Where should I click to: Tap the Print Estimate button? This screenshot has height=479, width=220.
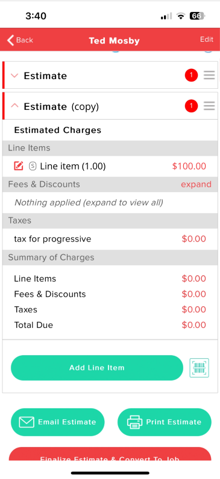point(164,422)
